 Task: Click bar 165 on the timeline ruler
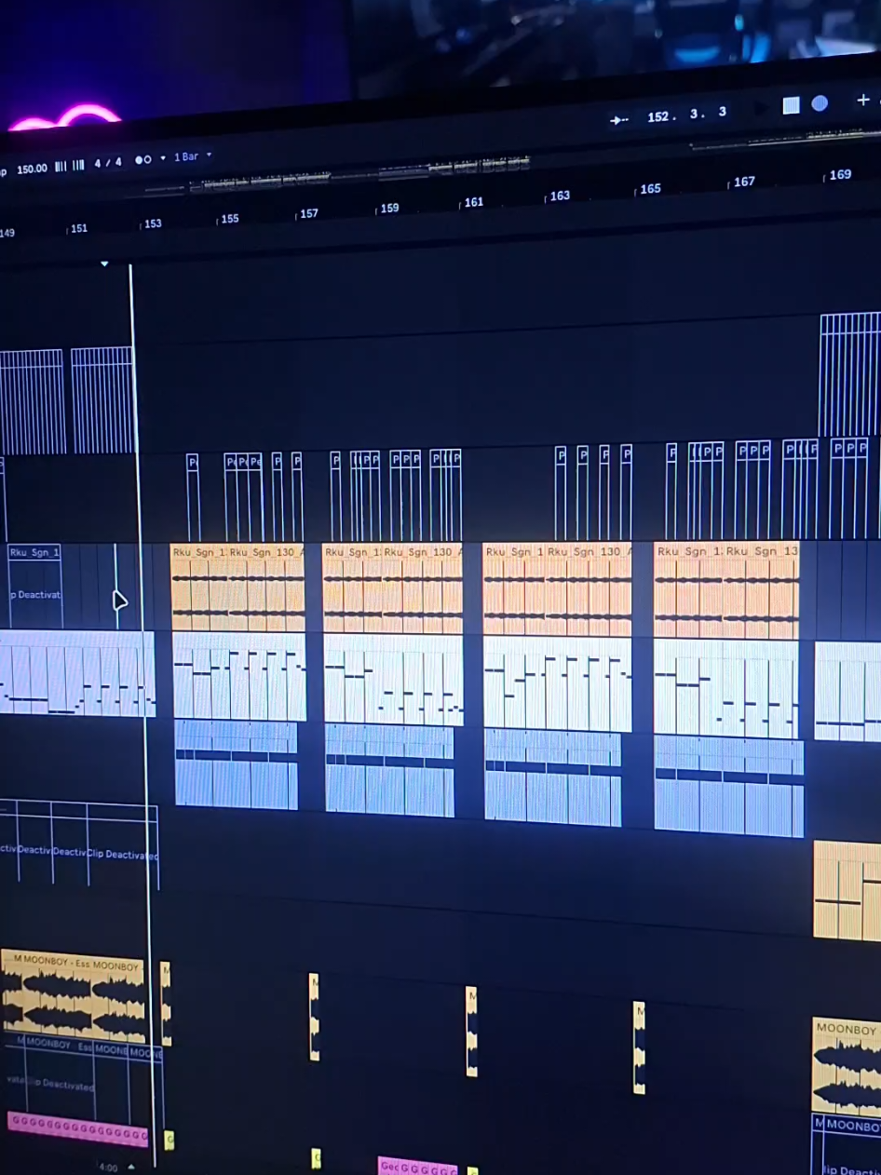(650, 189)
